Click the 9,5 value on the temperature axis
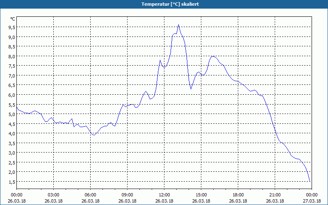Screen dimensions: 328x205 (x=11, y=27)
